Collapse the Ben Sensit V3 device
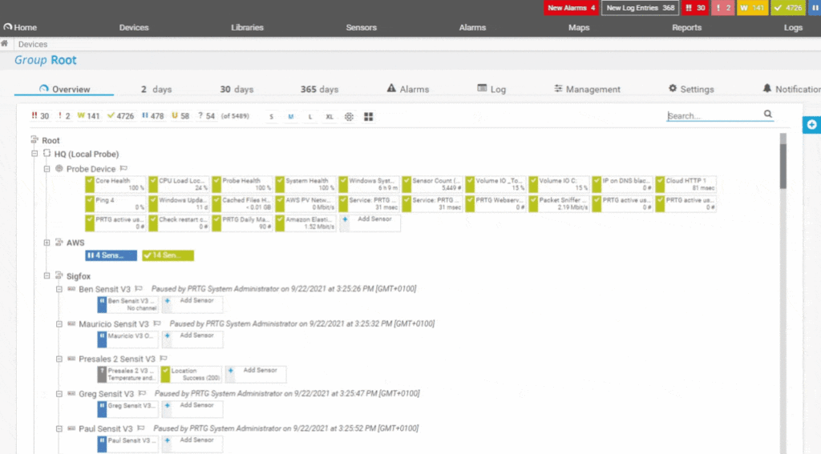821x454 pixels. pyautogui.click(x=59, y=289)
